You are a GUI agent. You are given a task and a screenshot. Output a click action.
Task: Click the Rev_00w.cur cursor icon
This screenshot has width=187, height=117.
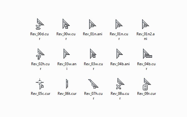[x=66, y=24]
